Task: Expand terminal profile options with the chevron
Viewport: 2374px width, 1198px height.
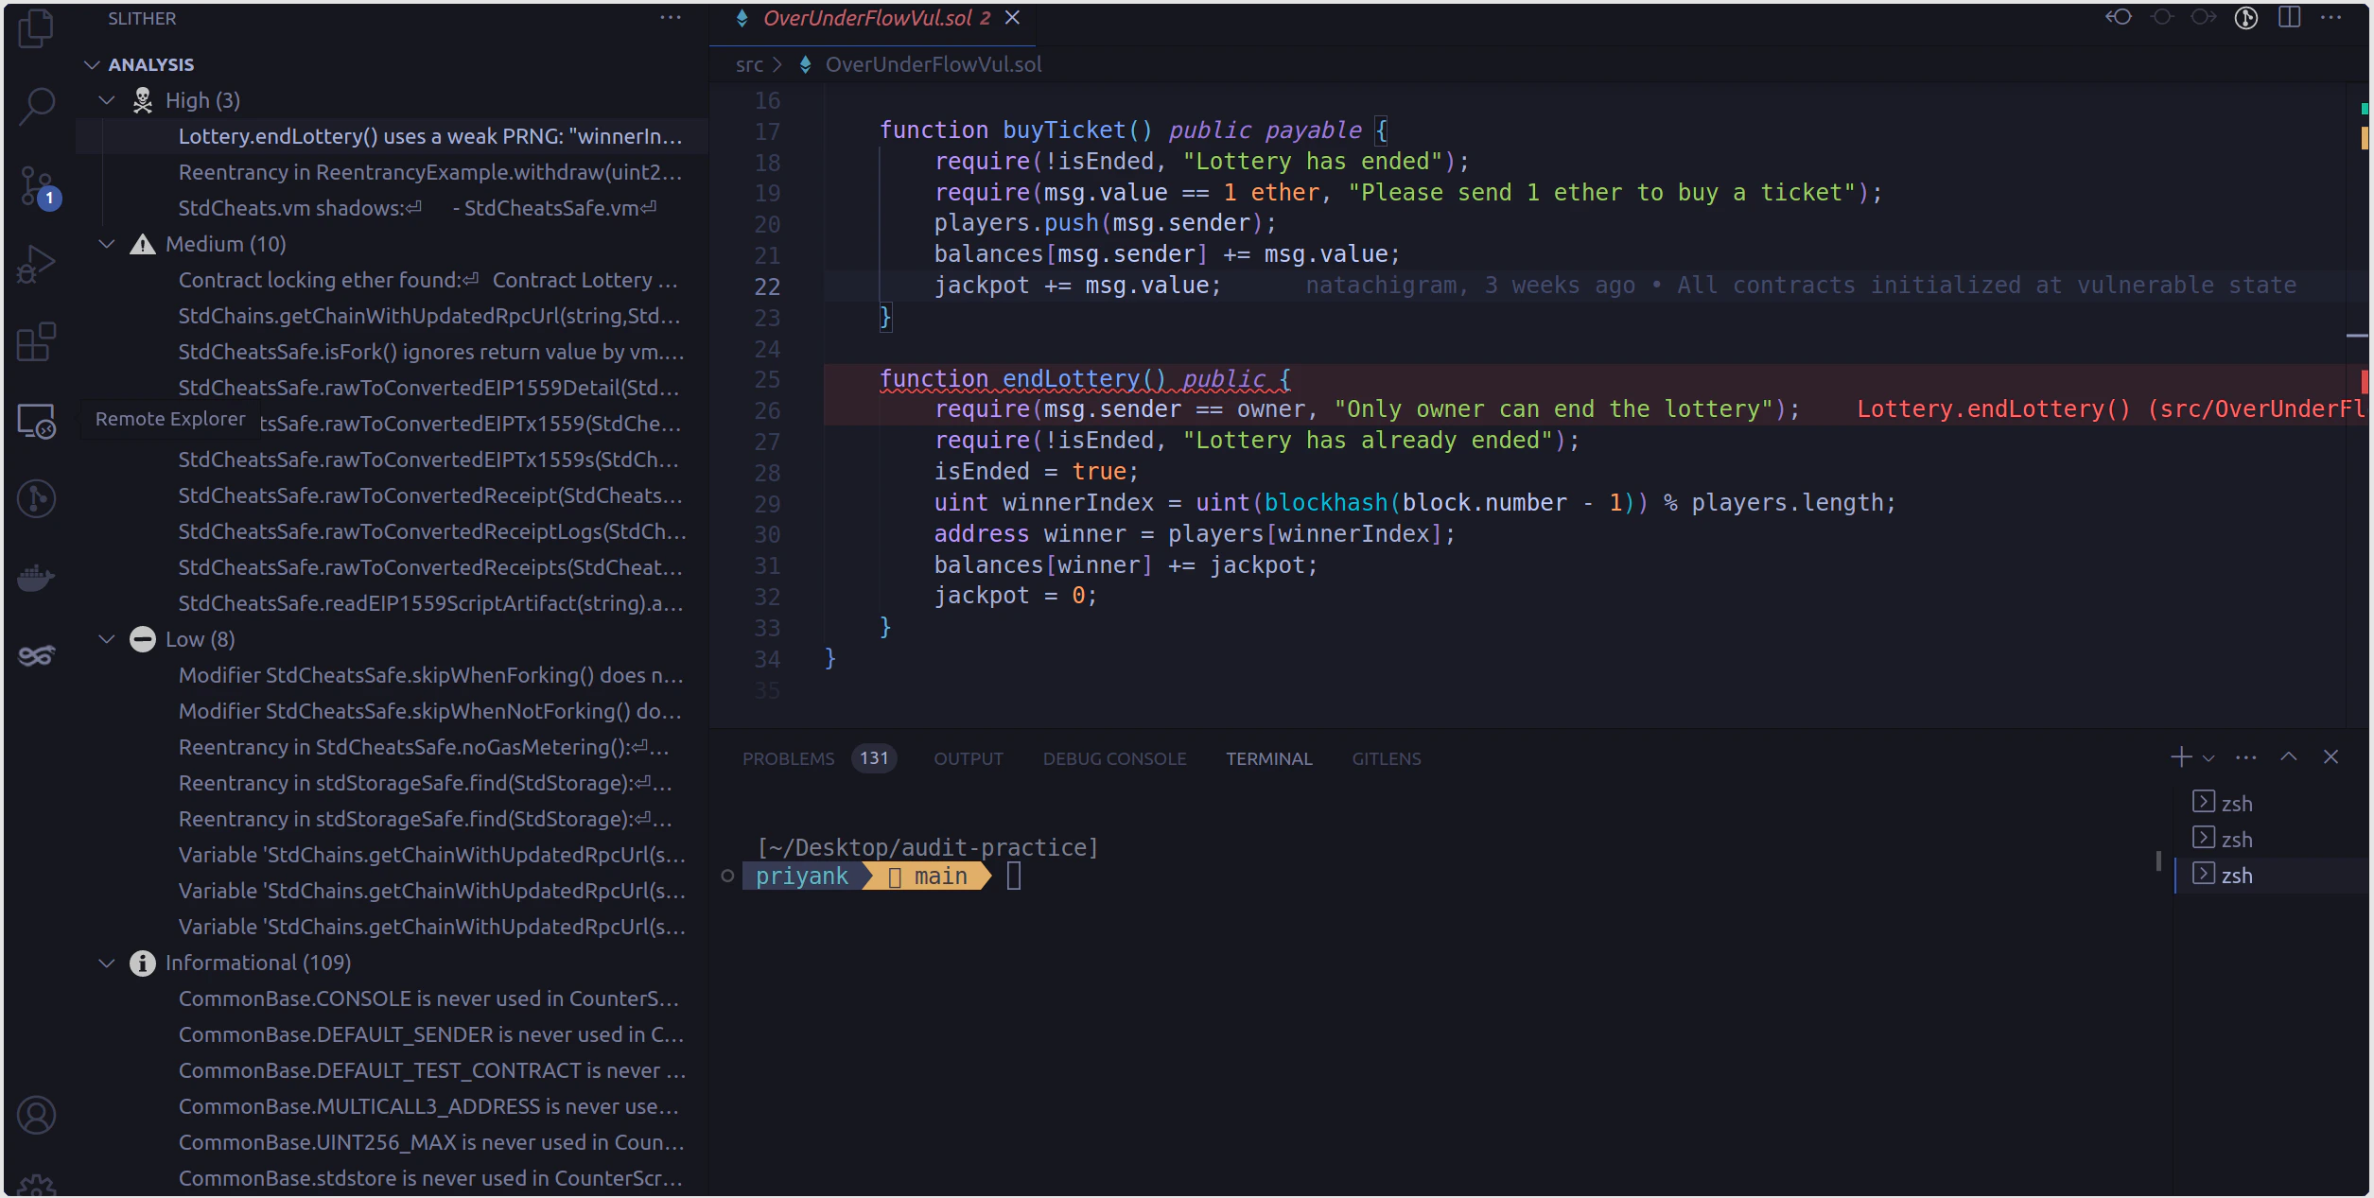Action: pyautogui.click(x=2208, y=756)
